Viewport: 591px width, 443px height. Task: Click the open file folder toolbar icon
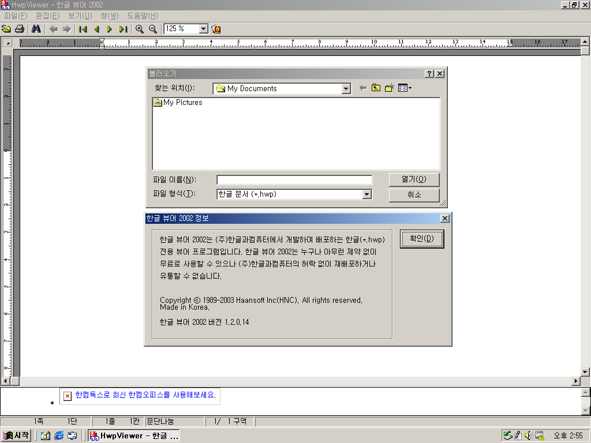[x=6, y=29]
